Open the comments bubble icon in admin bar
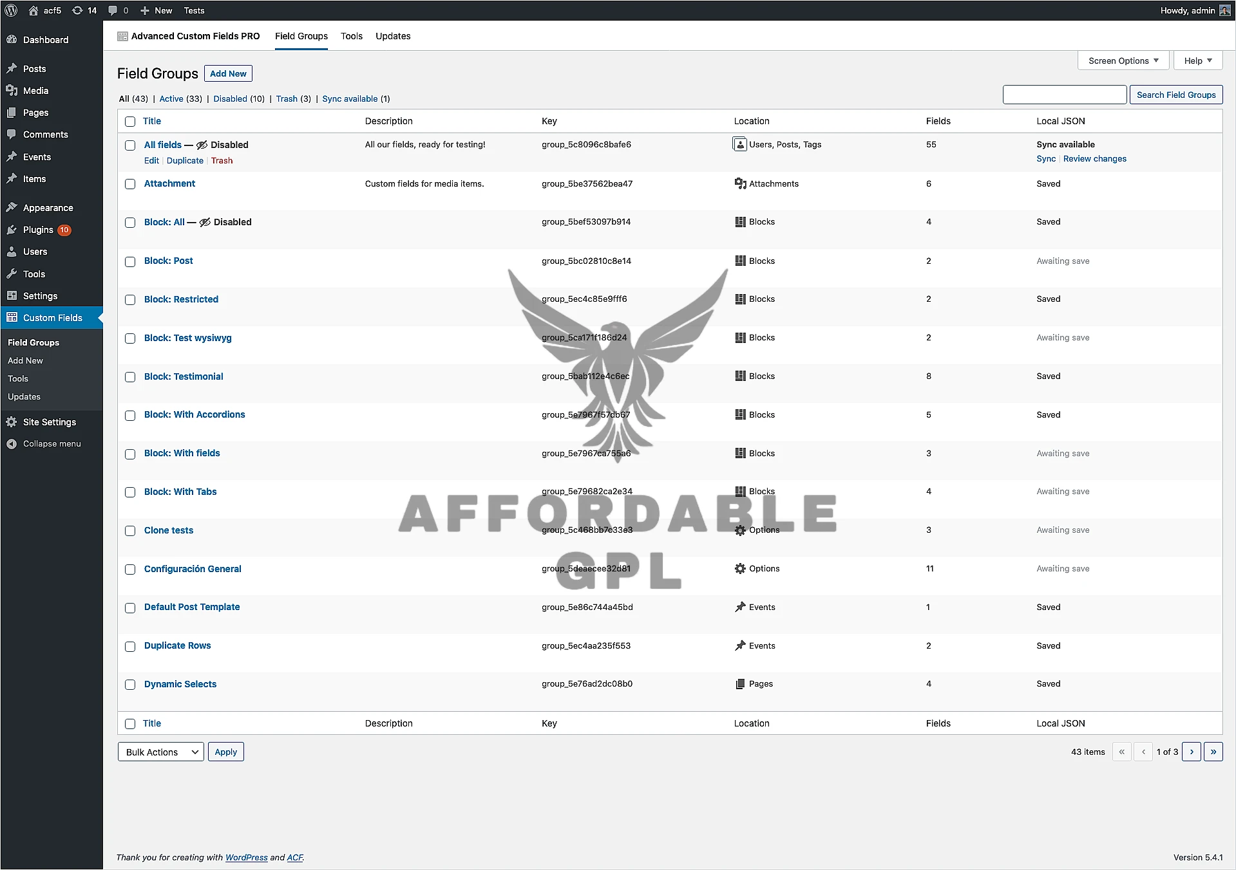This screenshot has width=1236, height=870. coord(113,10)
